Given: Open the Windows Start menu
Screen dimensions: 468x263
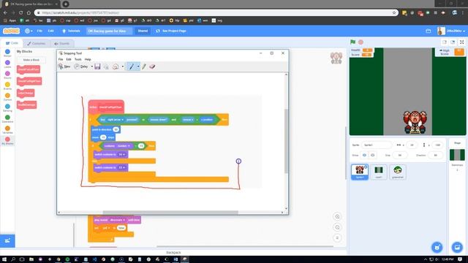Looking at the screenshot, I should (x=4, y=259).
